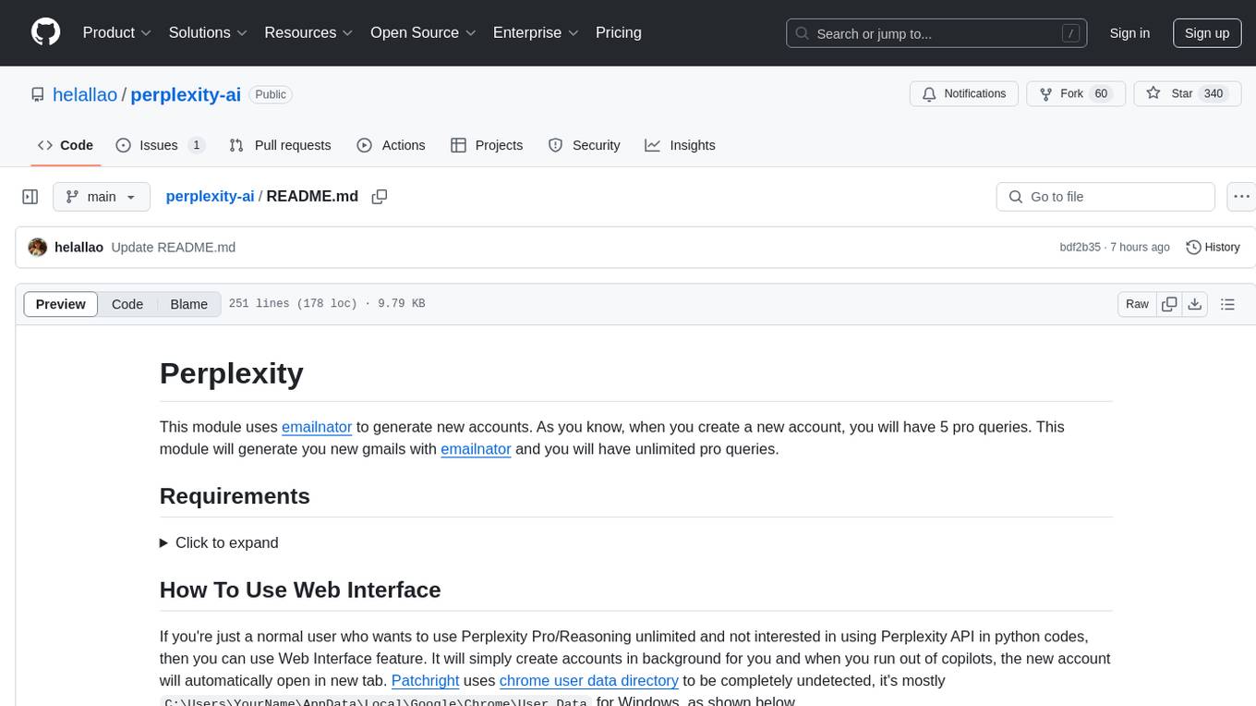Open the Patchright link

pos(425,680)
